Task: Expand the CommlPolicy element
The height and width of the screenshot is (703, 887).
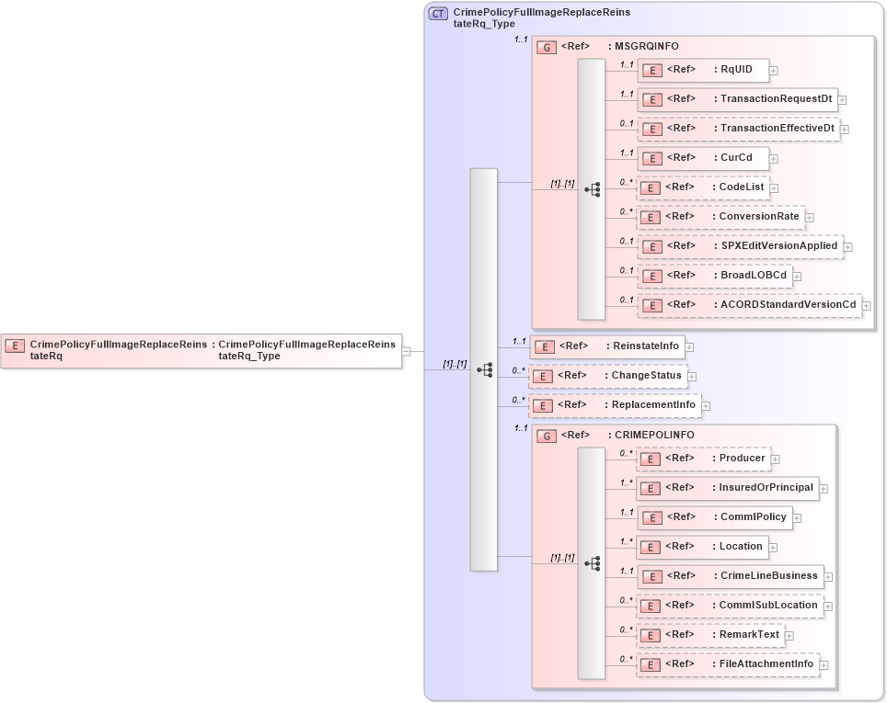Action: pyautogui.click(x=797, y=517)
